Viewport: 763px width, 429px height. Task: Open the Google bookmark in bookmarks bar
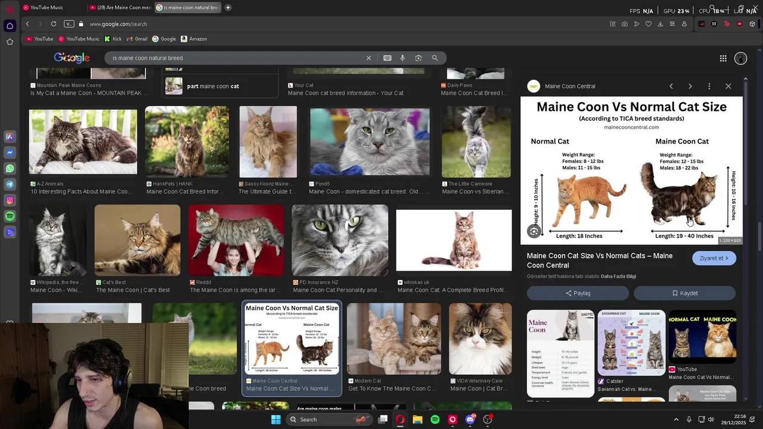(164, 39)
